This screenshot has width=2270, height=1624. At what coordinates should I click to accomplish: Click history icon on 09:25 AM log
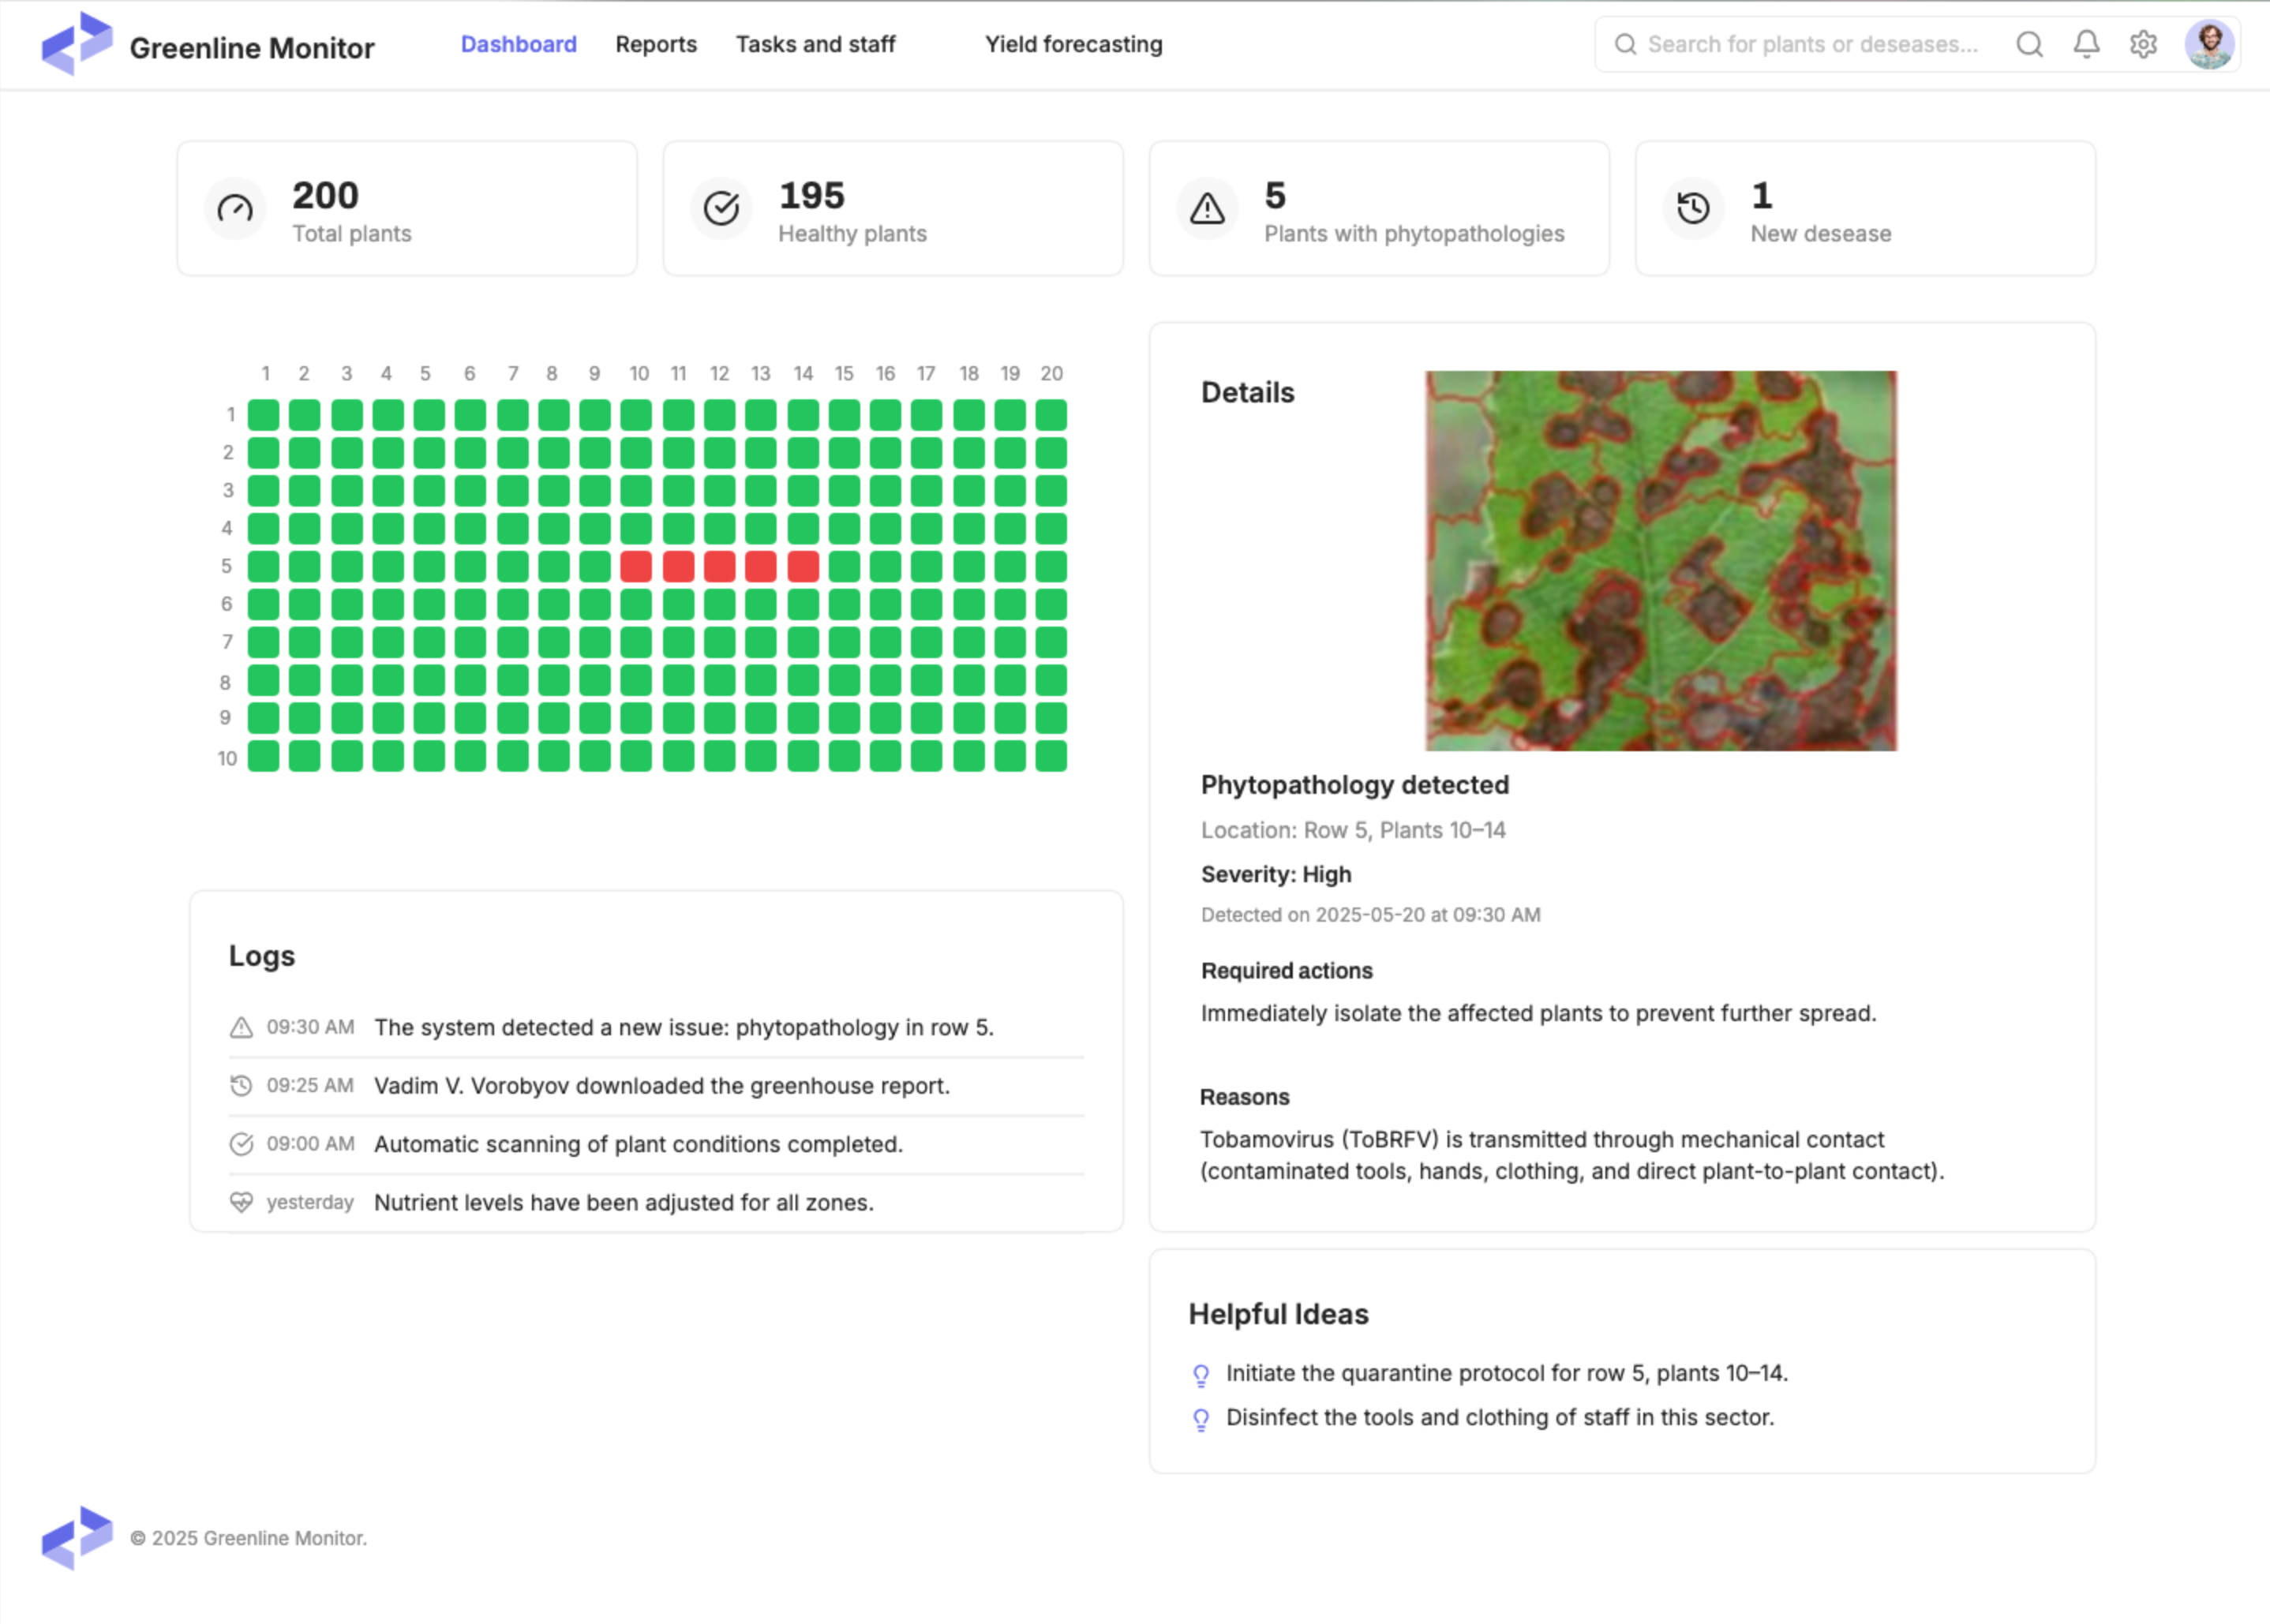(241, 1085)
